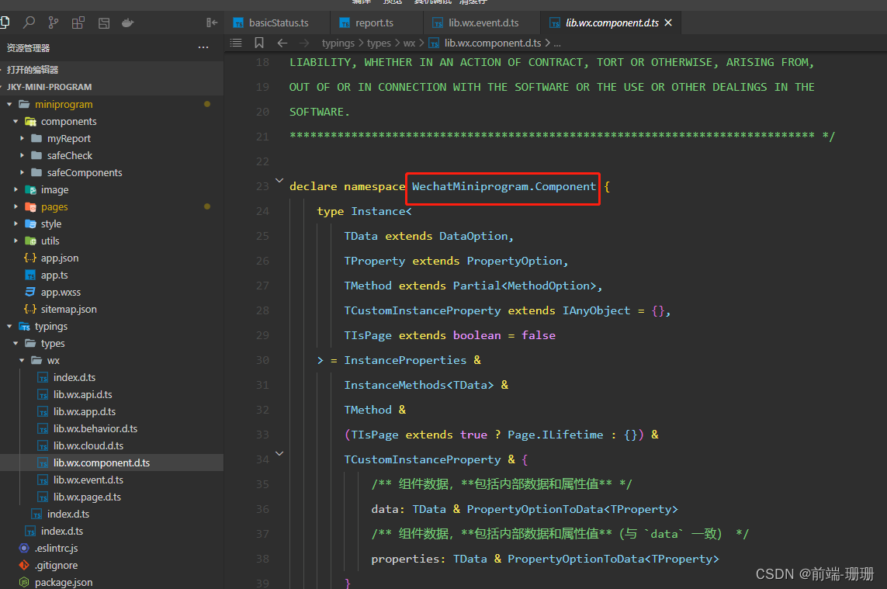This screenshot has width=887, height=589.
Task: Open the Extensions view
Action: [x=78, y=23]
